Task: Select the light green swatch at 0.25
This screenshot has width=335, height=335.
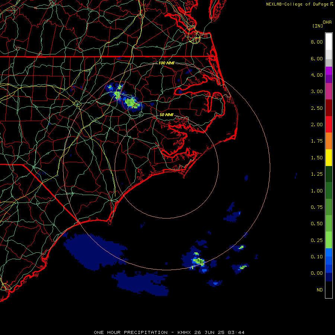Action: tap(329, 240)
